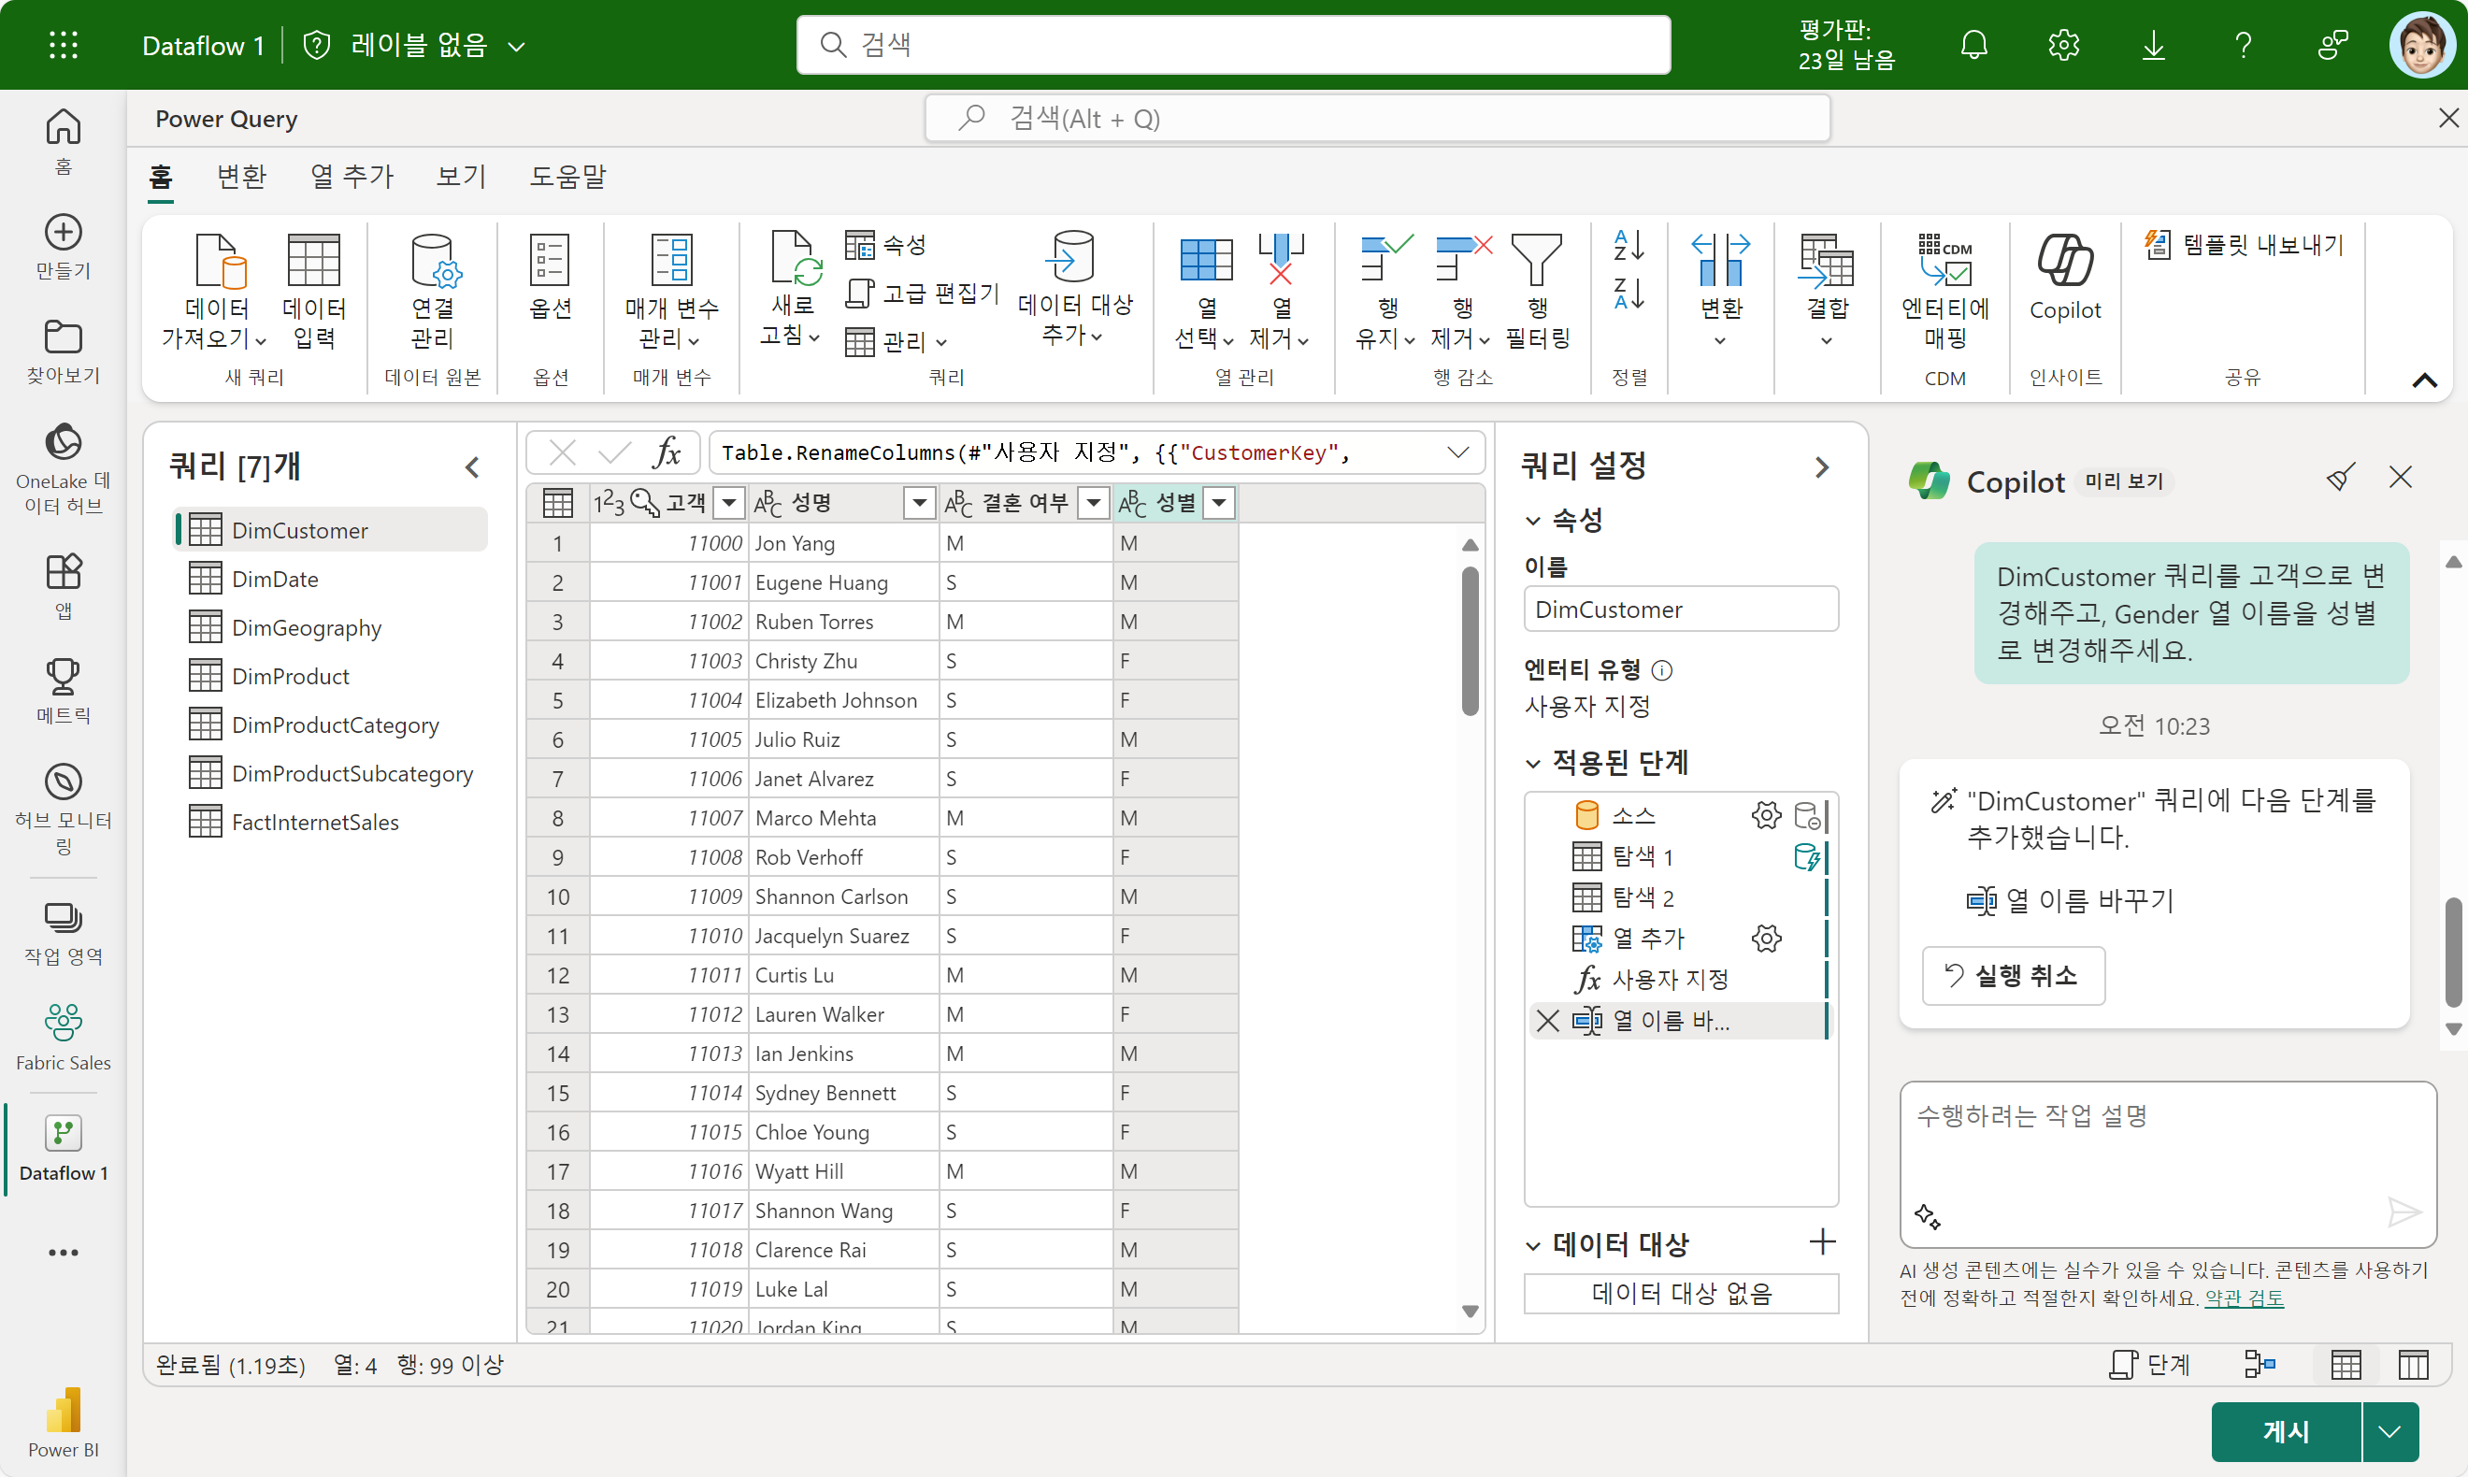This screenshot has height=1477, width=2468.
Task: Click the 행 필터링 funnel icon
Action: 1536,261
